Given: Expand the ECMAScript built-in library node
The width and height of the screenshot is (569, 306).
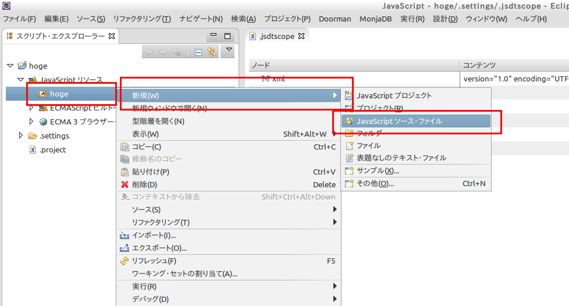Looking at the screenshot, I should (x=31, y=108).
